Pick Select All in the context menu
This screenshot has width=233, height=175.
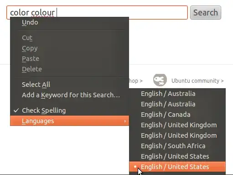pos(69,85)
